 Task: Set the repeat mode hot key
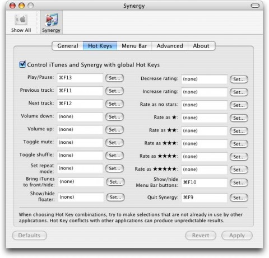tap(114, 168)
